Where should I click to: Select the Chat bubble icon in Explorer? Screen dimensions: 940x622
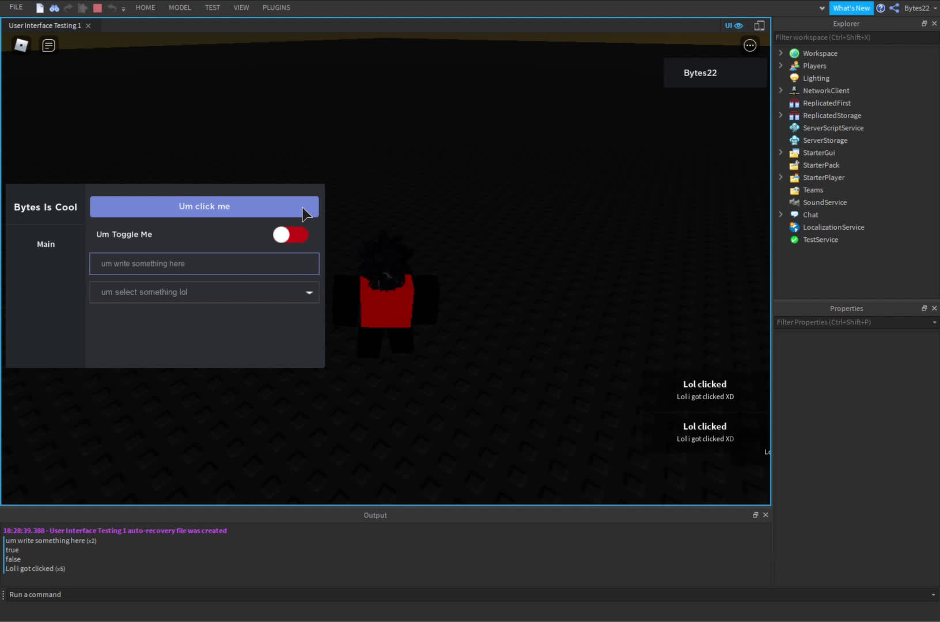794,215
